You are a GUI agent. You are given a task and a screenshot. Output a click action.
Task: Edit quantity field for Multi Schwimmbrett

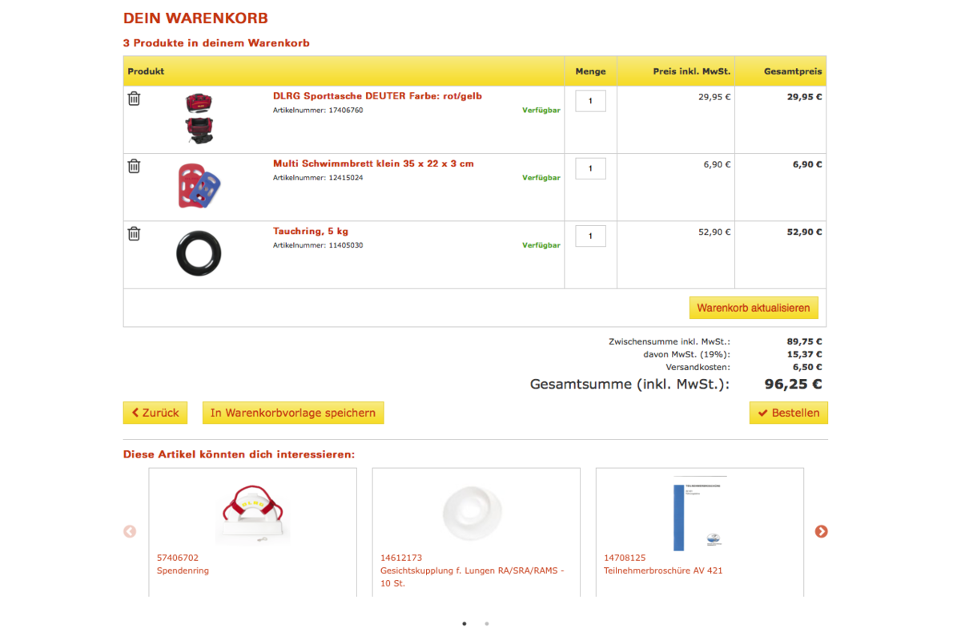[x=591, y=168]
